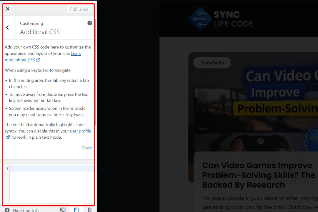Open the 'user profile' link

(x=80, y=131)
